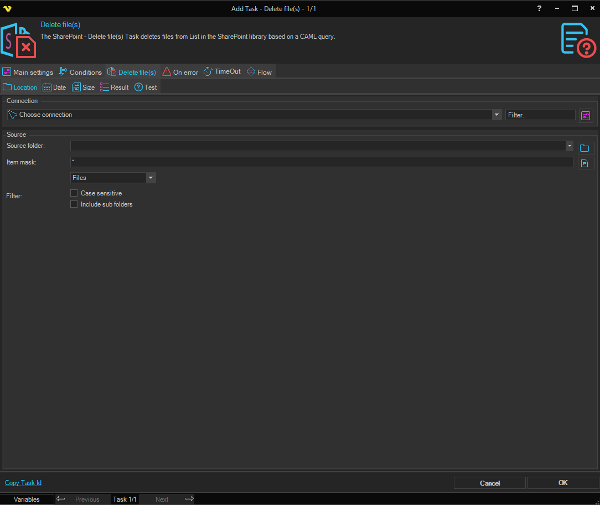Image resolution: width=600 pixels, height=505 pixels.
Task: Click the right arrow icon beside Next
Action: 189,499
